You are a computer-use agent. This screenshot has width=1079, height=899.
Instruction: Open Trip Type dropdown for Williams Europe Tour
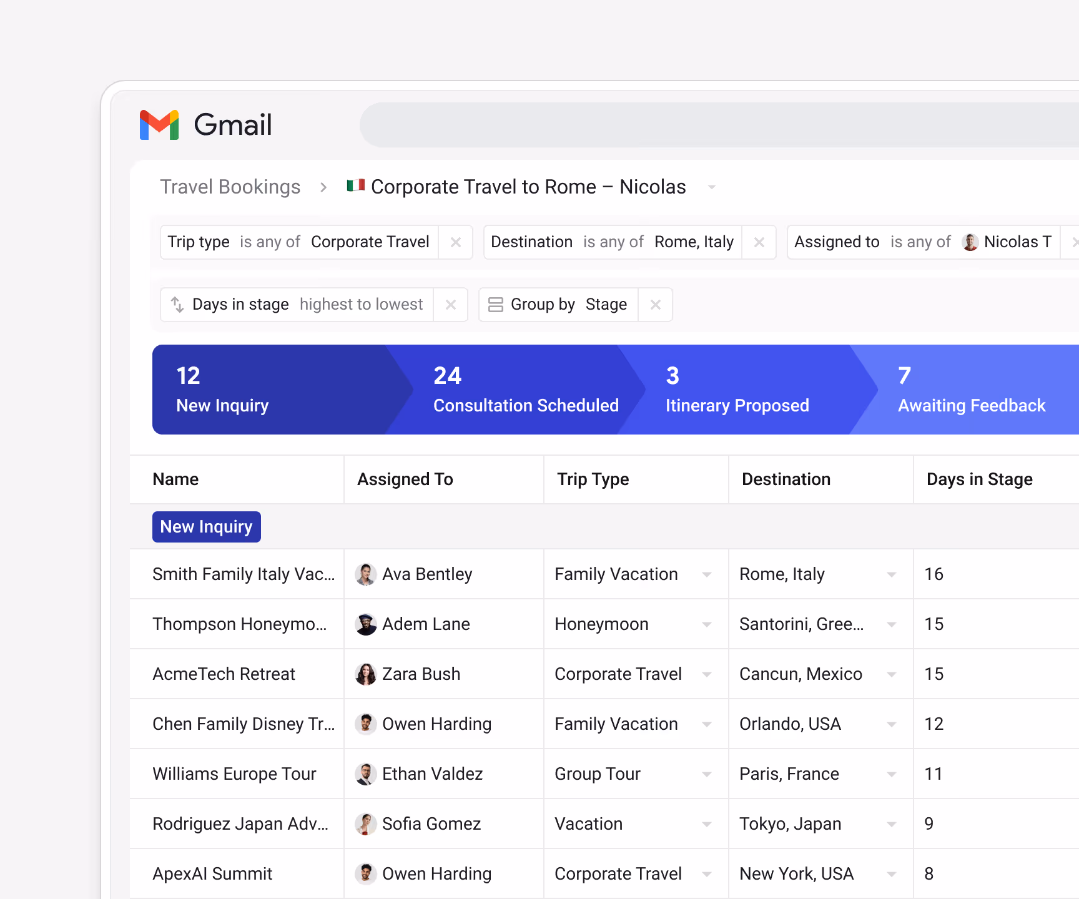pyautogui.click(x=707, y=775)
